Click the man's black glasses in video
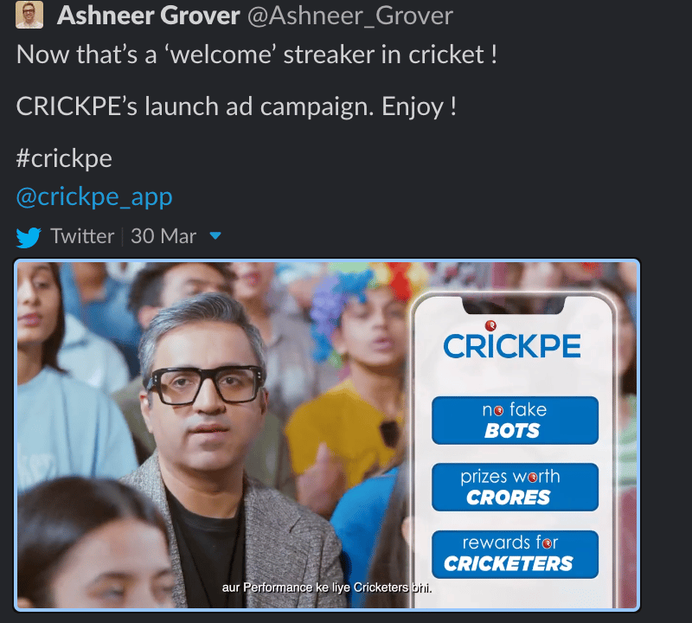 tap(205, 384)
